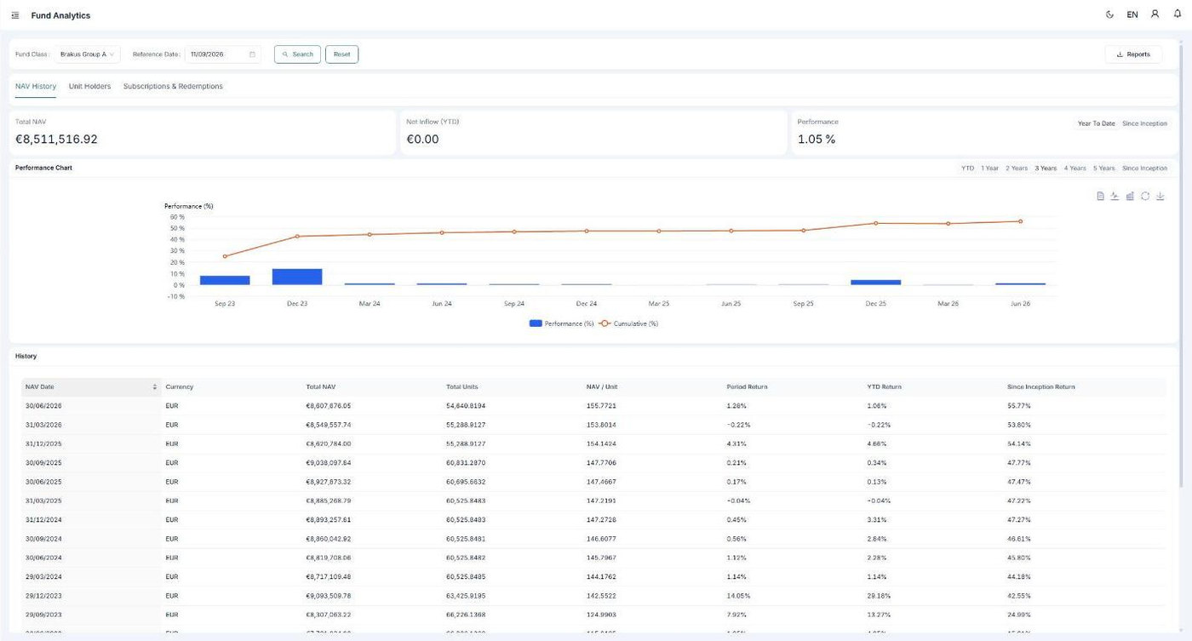Image resolution: width=1192 pixels, height=641 pixels.
Task: Open Subscriptions & Redemptions tab
Action: [173, 86]
